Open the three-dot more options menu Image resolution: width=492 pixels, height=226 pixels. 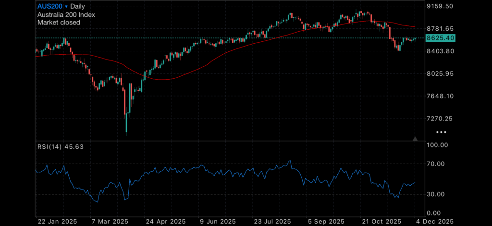pyautogui.click(x=441, y=131)
